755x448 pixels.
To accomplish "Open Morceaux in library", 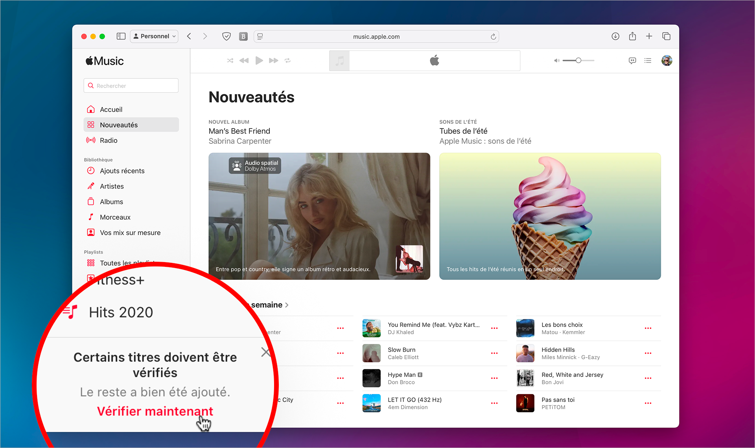I will 131,217.
